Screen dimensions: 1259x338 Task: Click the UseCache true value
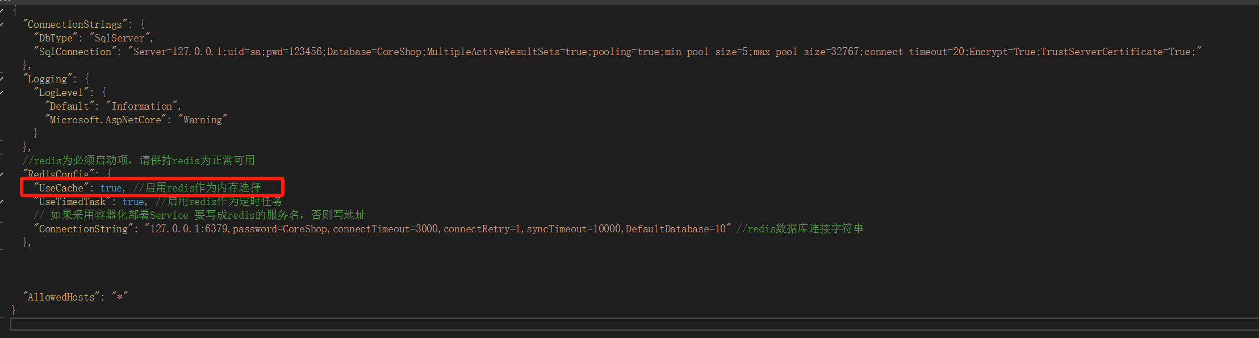pyautogui.click(x=111, y=188)
